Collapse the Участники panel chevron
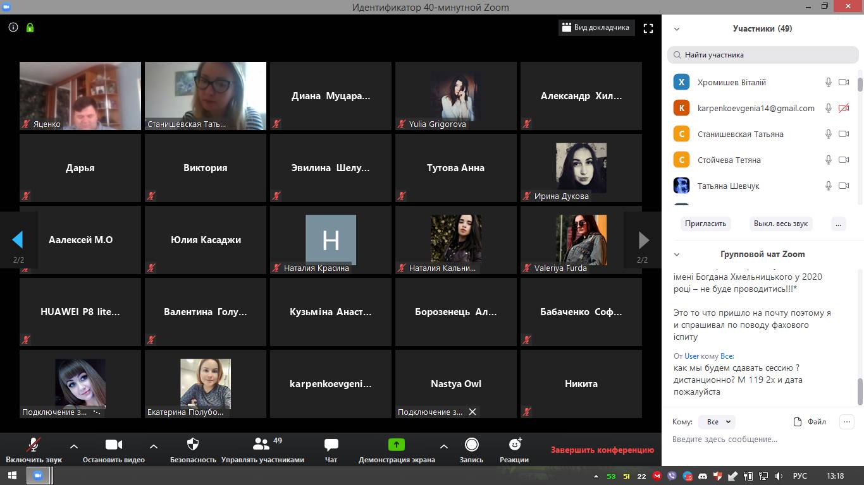 tap(676, 29)
